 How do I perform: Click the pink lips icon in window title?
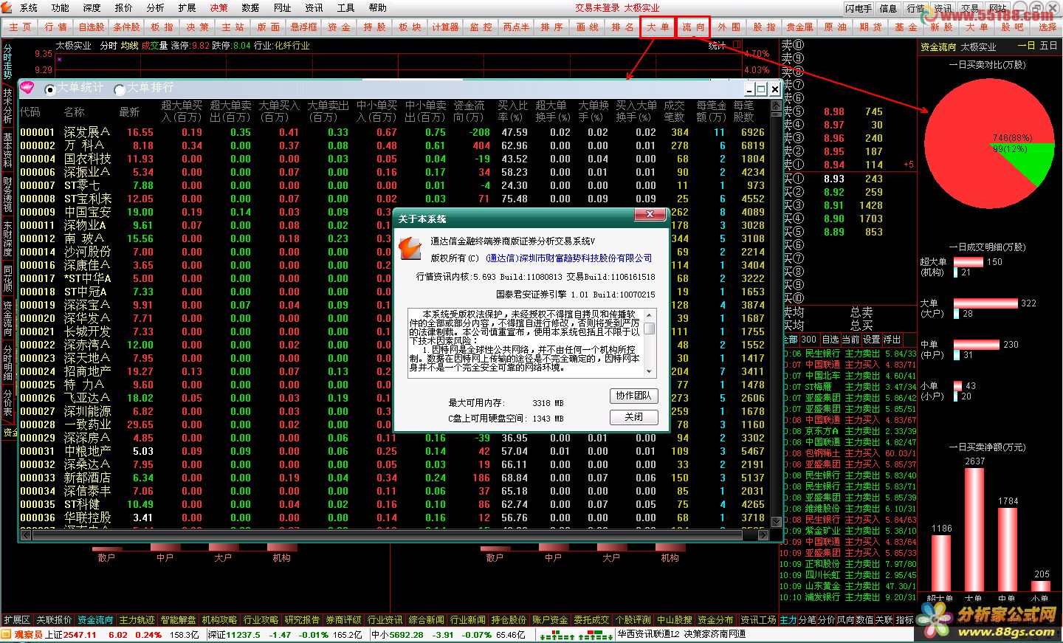(27, 88)
